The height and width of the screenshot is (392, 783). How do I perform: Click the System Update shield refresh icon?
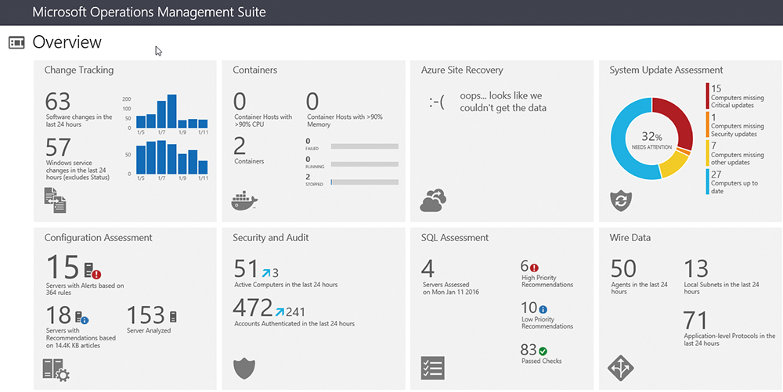tap(621, 201)
